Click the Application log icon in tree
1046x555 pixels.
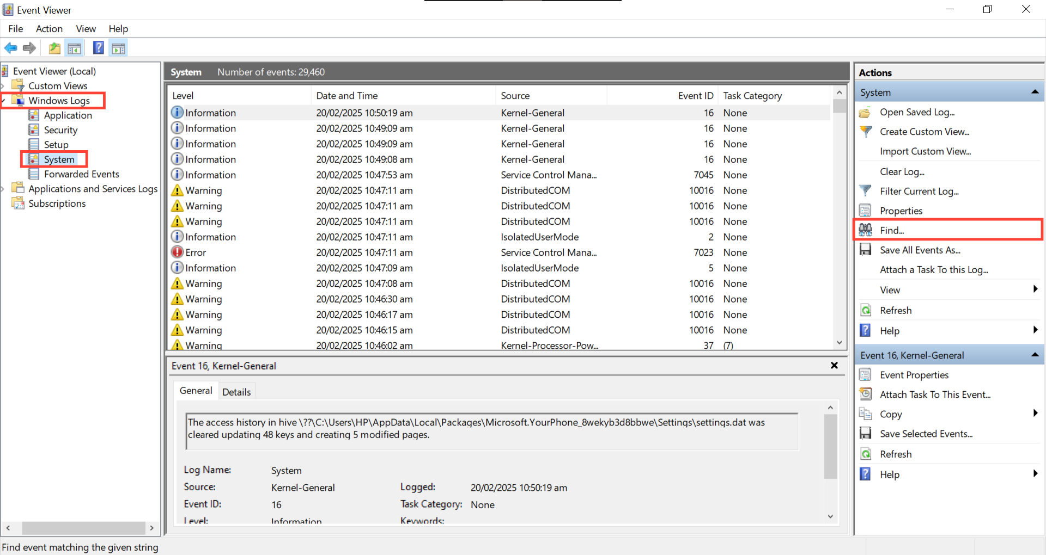[34, 115]
